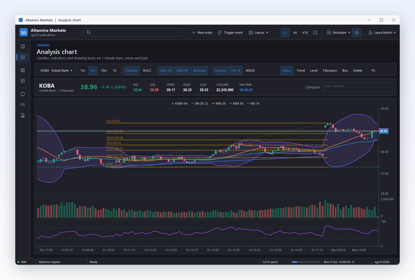Image resolution: width=415 pixels, height=280 pixels.
Task: Open the report document sidebar icon
Action: pos(23,115)
